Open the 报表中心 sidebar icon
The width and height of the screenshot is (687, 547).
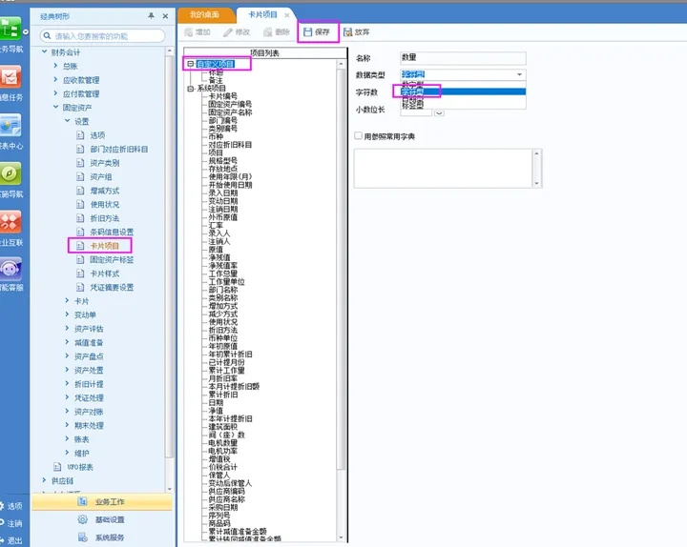pyautogui.click(x=11, y=129)
